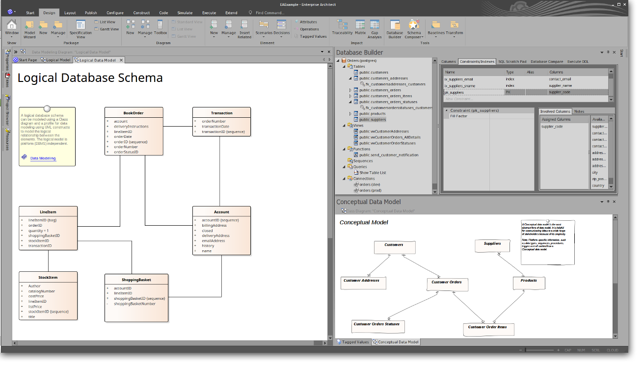Expand the public.customers_orders table node
The image size is (643, 368).
tap(350, 90)
